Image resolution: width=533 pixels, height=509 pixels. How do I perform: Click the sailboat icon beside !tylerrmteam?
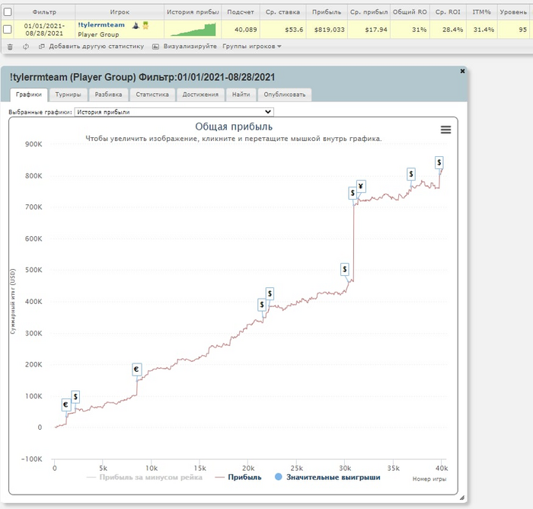[136, 25]
